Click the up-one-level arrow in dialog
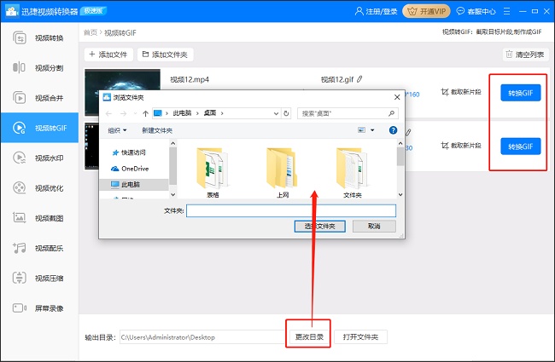 pyautogui.click(x=145, y=113)
